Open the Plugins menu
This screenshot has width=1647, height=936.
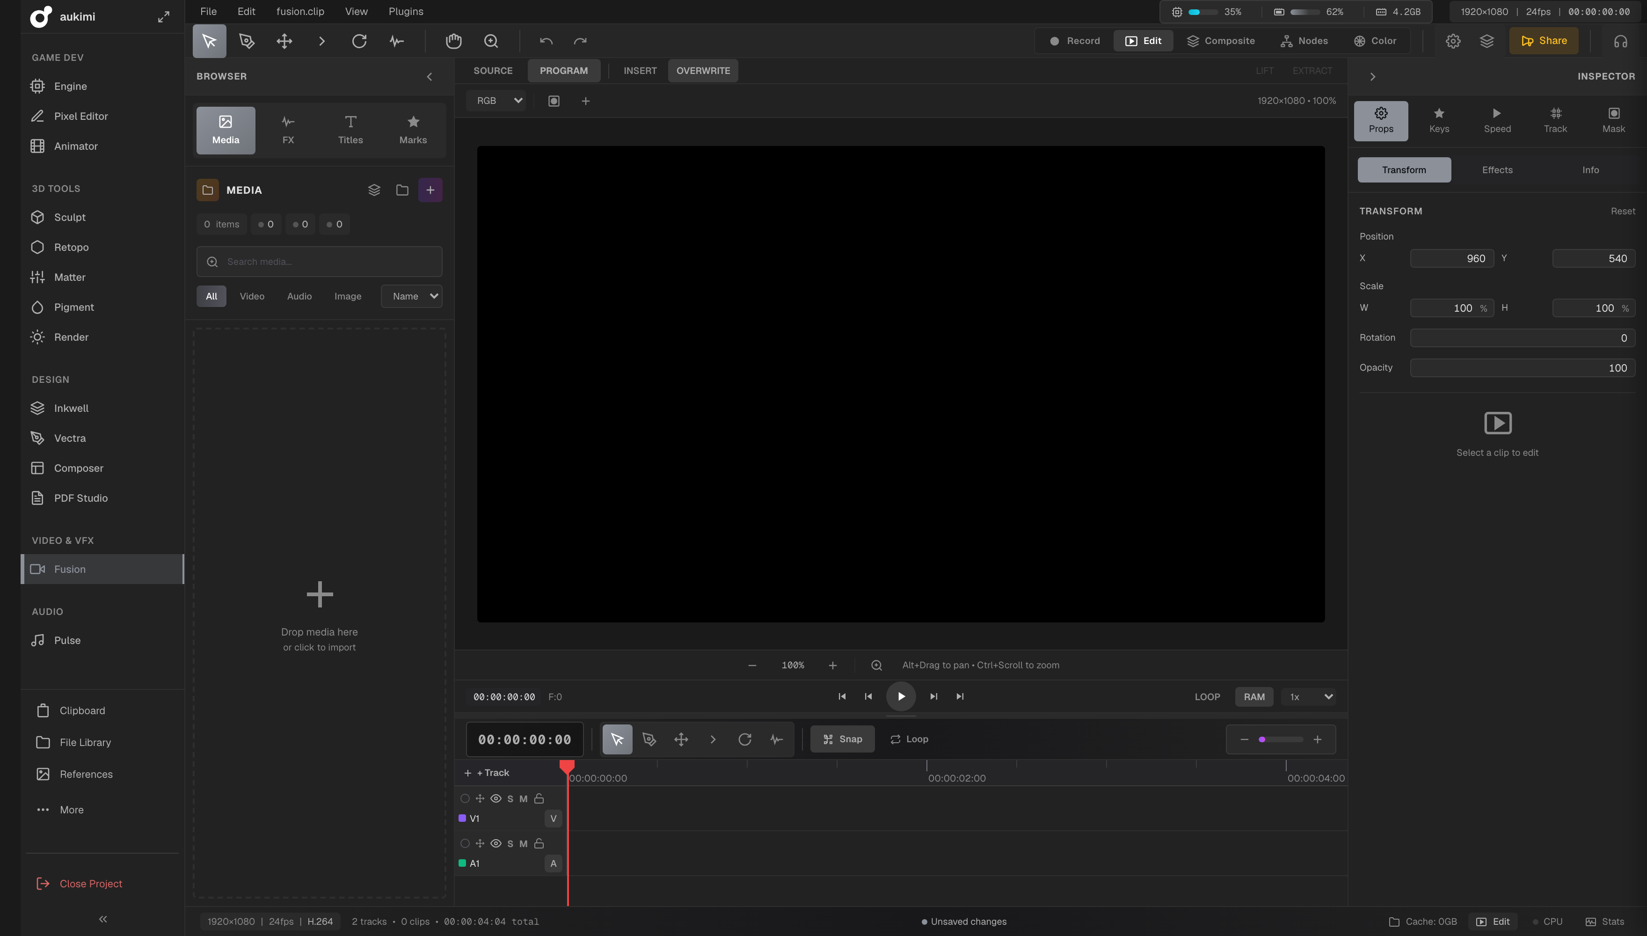click(x=406, y=12)
